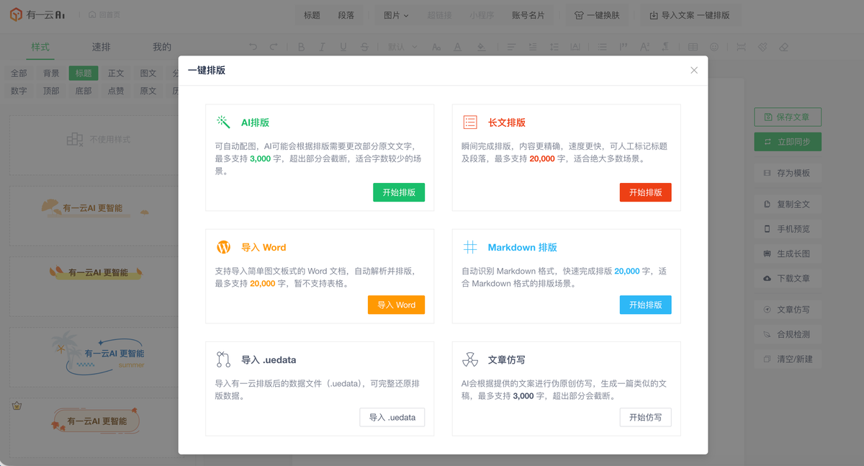Insert a table using the toolbar icon

coord(693,47)
